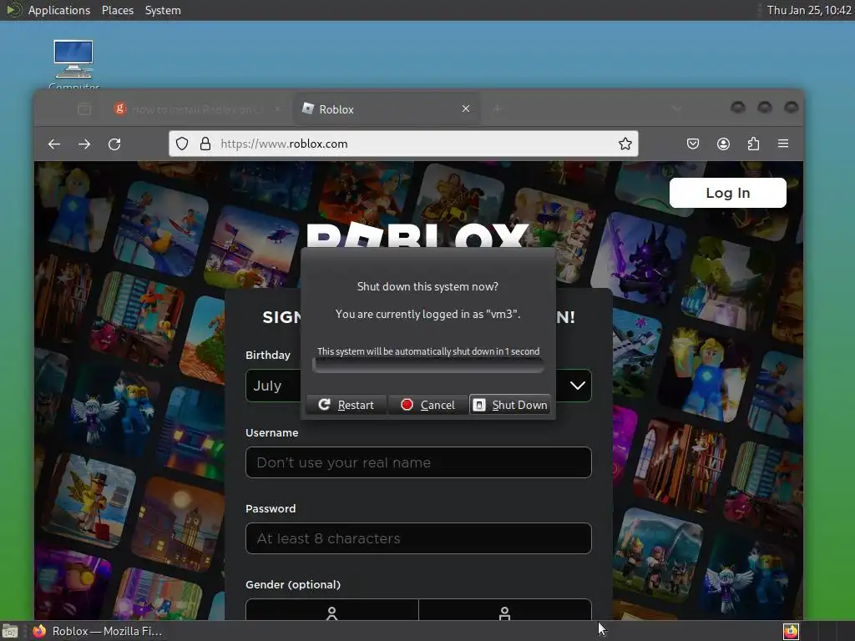Switch to the Roblox tab
The height and width of the screenshot is (641, 855).
387,109
